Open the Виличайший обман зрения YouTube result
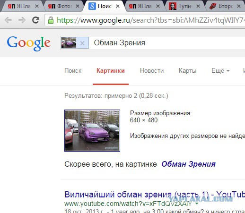The image size is (245, 213). 155,195
